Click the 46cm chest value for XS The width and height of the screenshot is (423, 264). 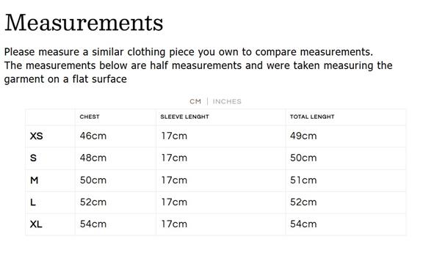(93, 136)
